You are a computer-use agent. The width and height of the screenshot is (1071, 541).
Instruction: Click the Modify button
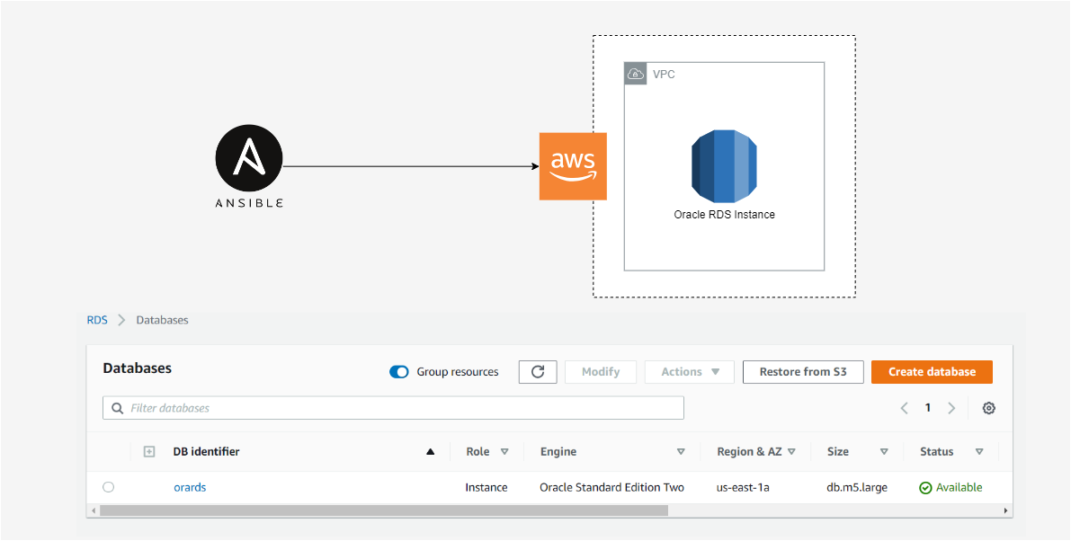(601, 372)
